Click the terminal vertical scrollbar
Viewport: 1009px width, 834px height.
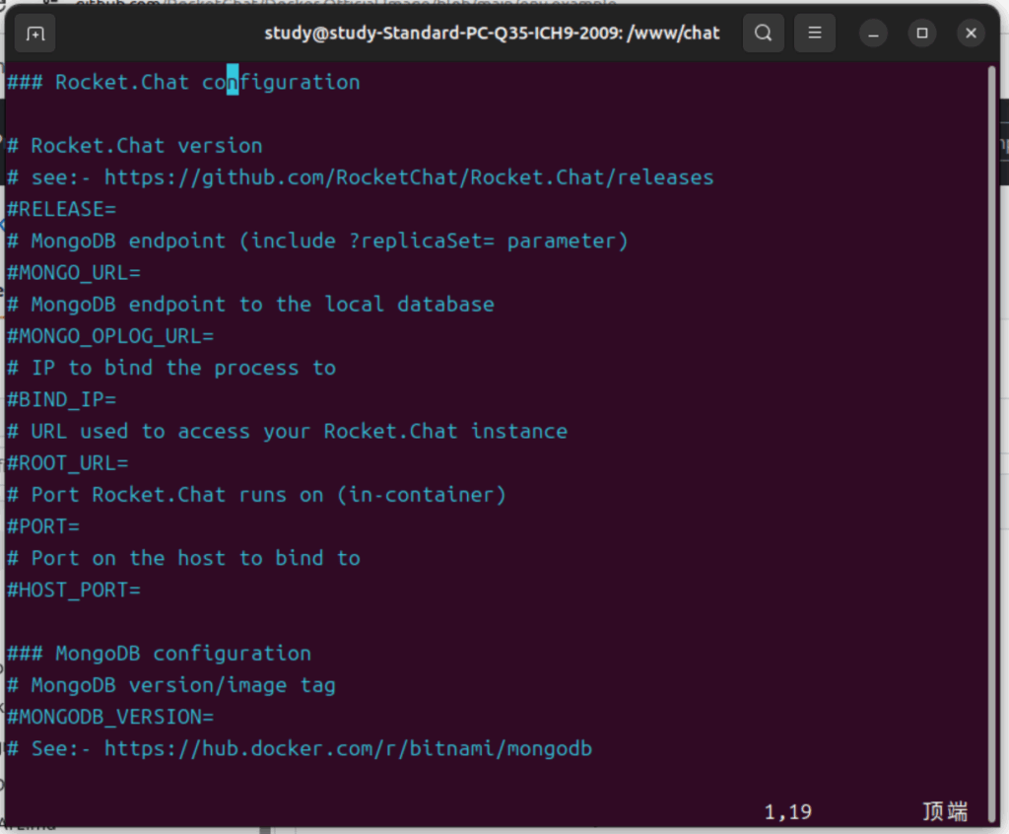click(991, 444)
